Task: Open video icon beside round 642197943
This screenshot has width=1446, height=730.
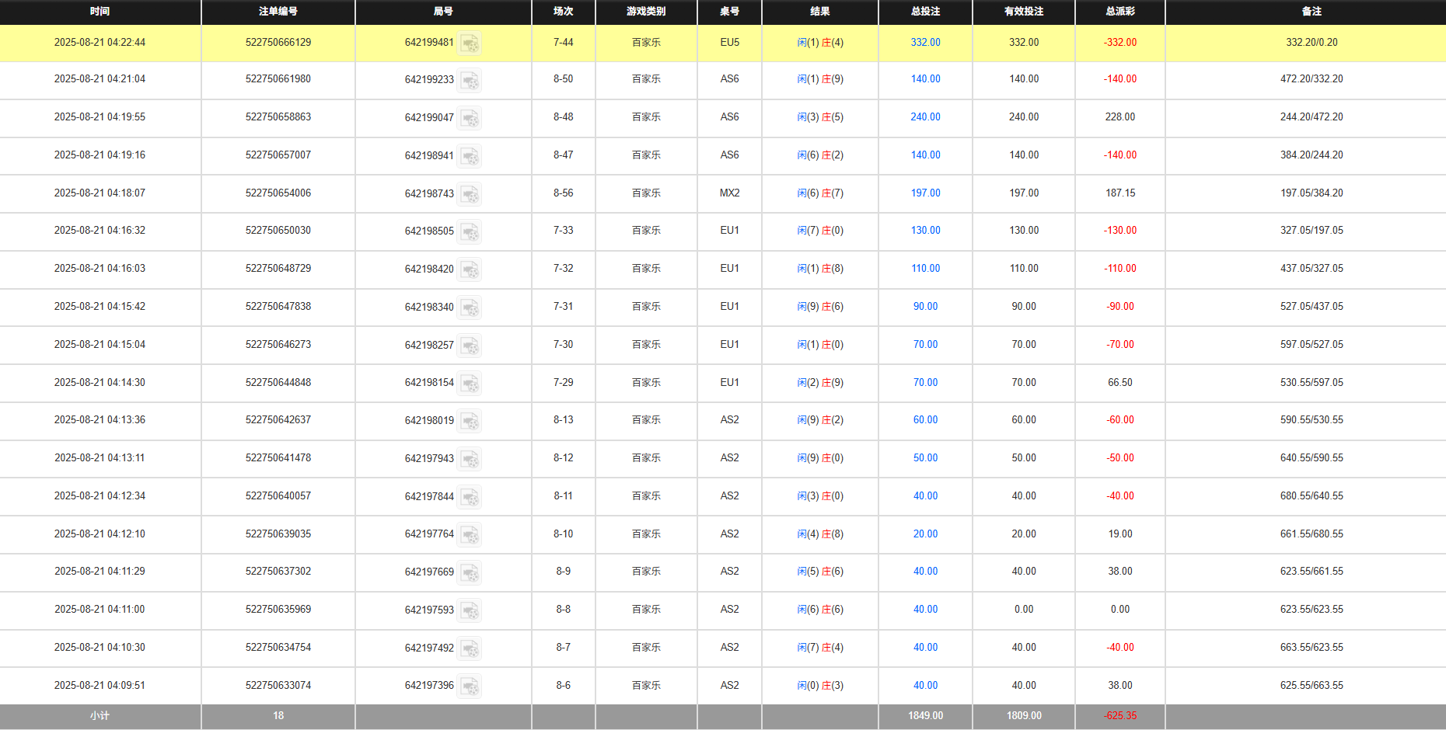Action: (x=469, y=459)
